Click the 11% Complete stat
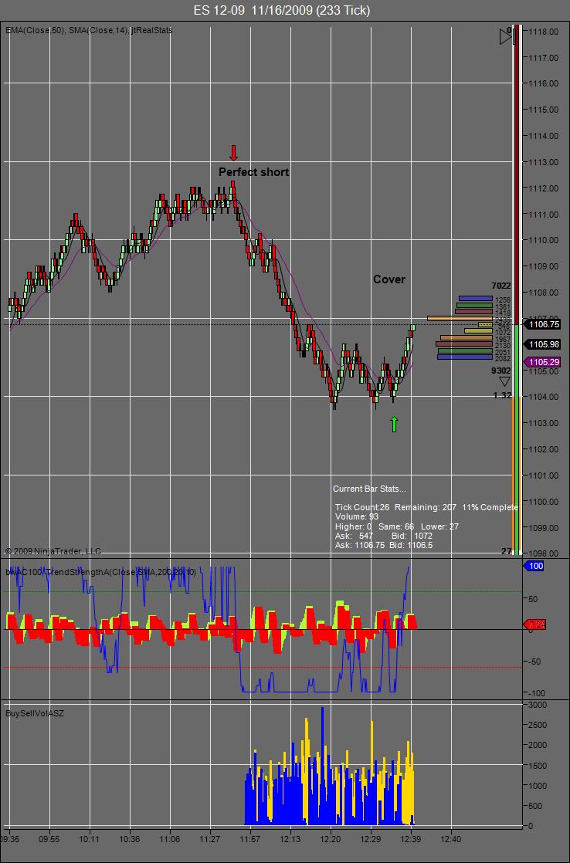This screenshot has width=570, height=863. pyautogui.click(x=490, y=507)
